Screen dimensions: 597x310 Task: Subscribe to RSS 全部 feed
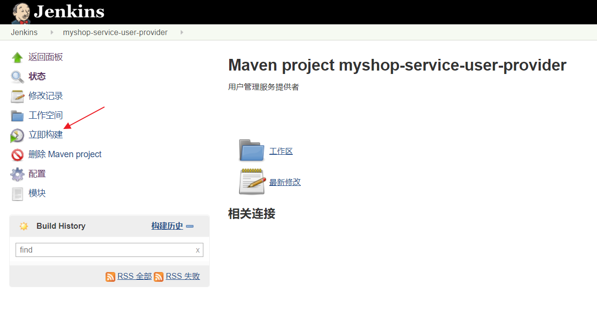coord(134,276)
